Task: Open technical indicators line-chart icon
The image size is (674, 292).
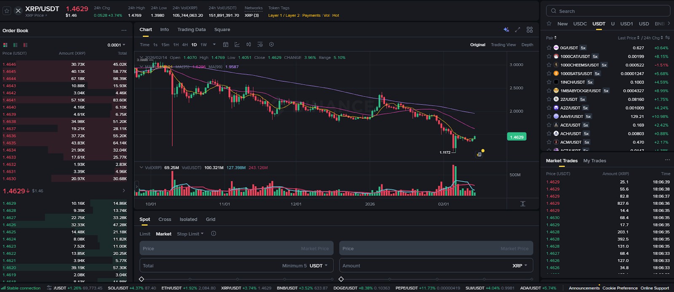Action: (x=237, y=45)
